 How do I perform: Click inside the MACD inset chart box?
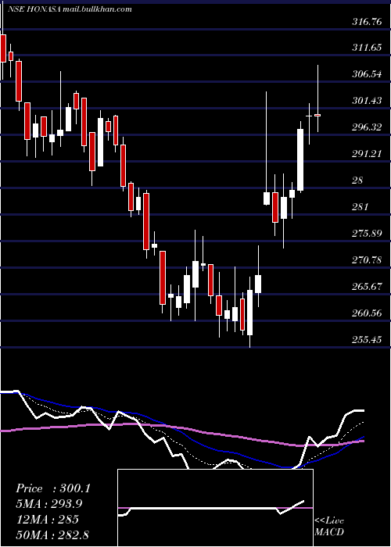coord(215,508)
